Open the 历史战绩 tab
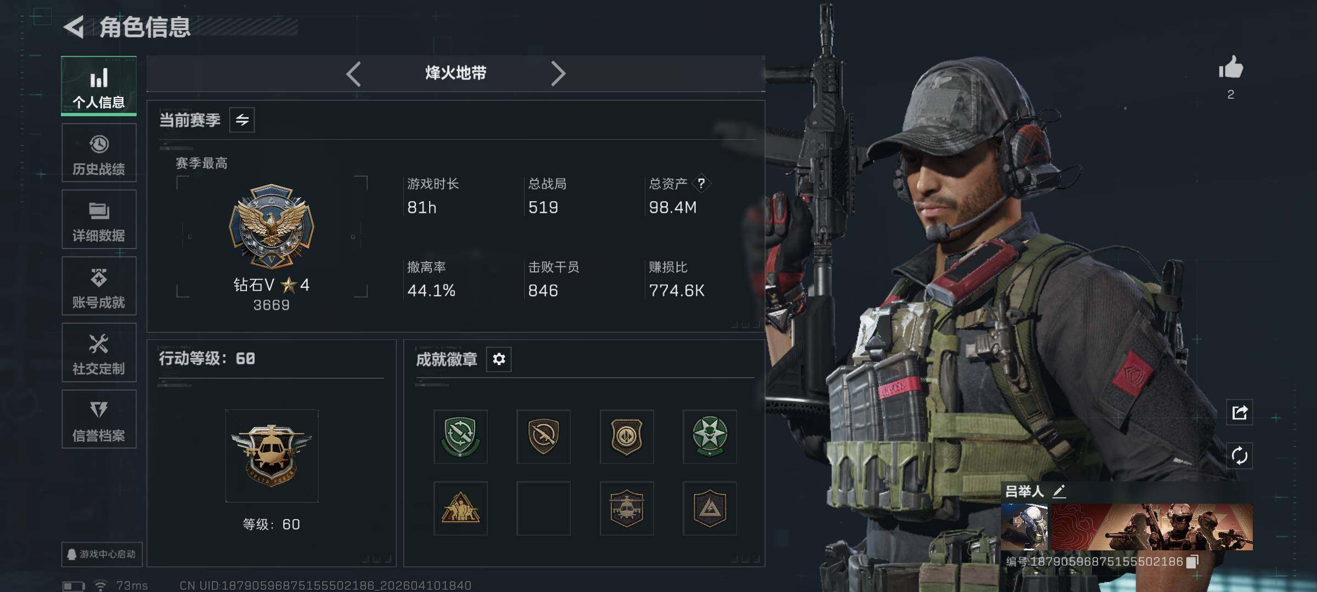Viewport: 1317px width, 592px height. pos(99,153)
